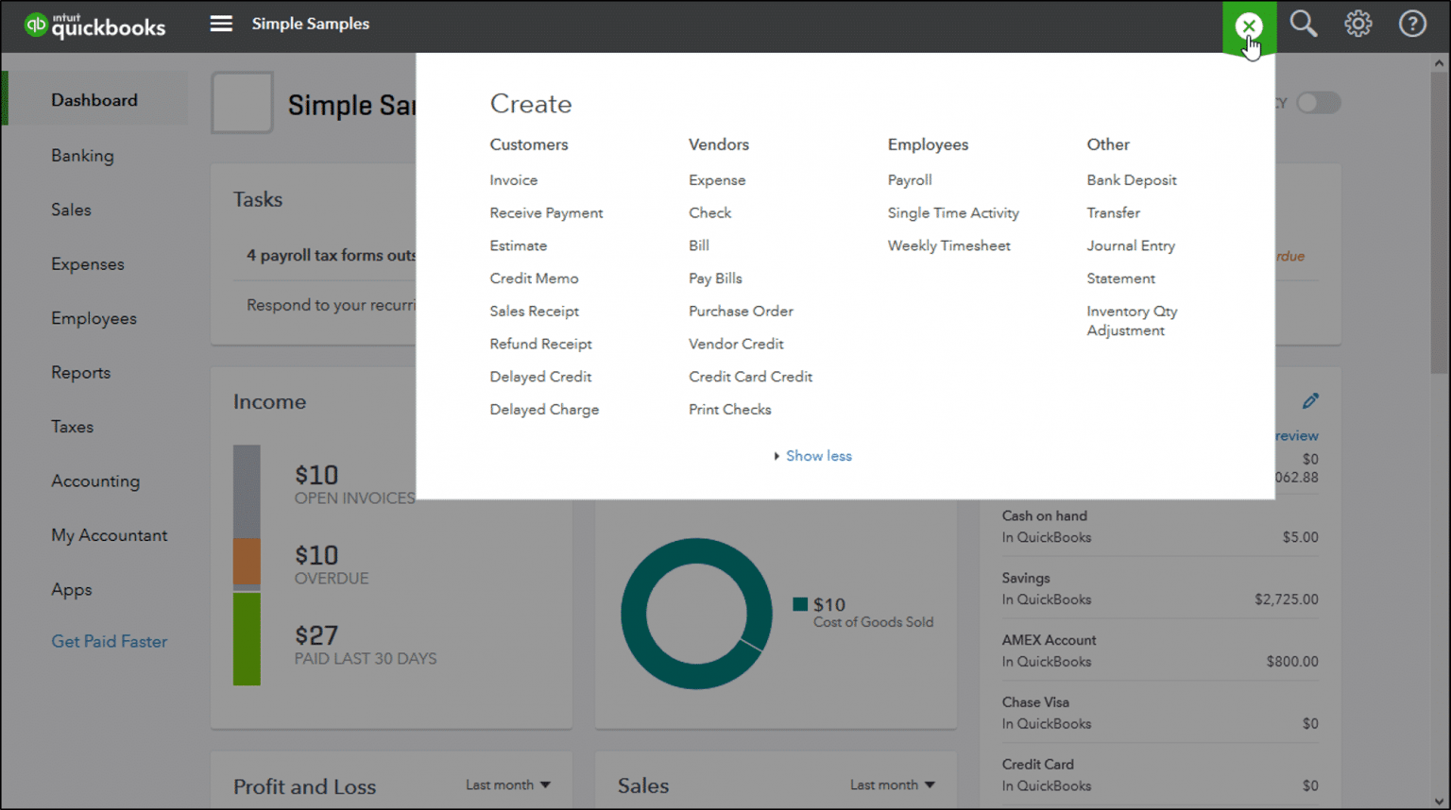
Task: Open help using the question mark icon
Action: pyautogui.click(x=1411, y=24)
